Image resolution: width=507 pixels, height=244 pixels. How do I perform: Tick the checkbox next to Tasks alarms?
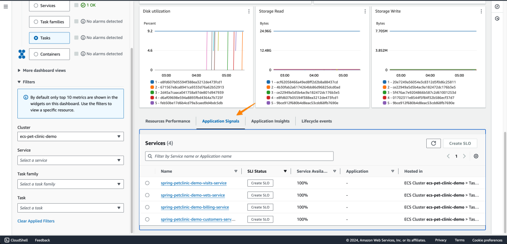coord(77,38)
